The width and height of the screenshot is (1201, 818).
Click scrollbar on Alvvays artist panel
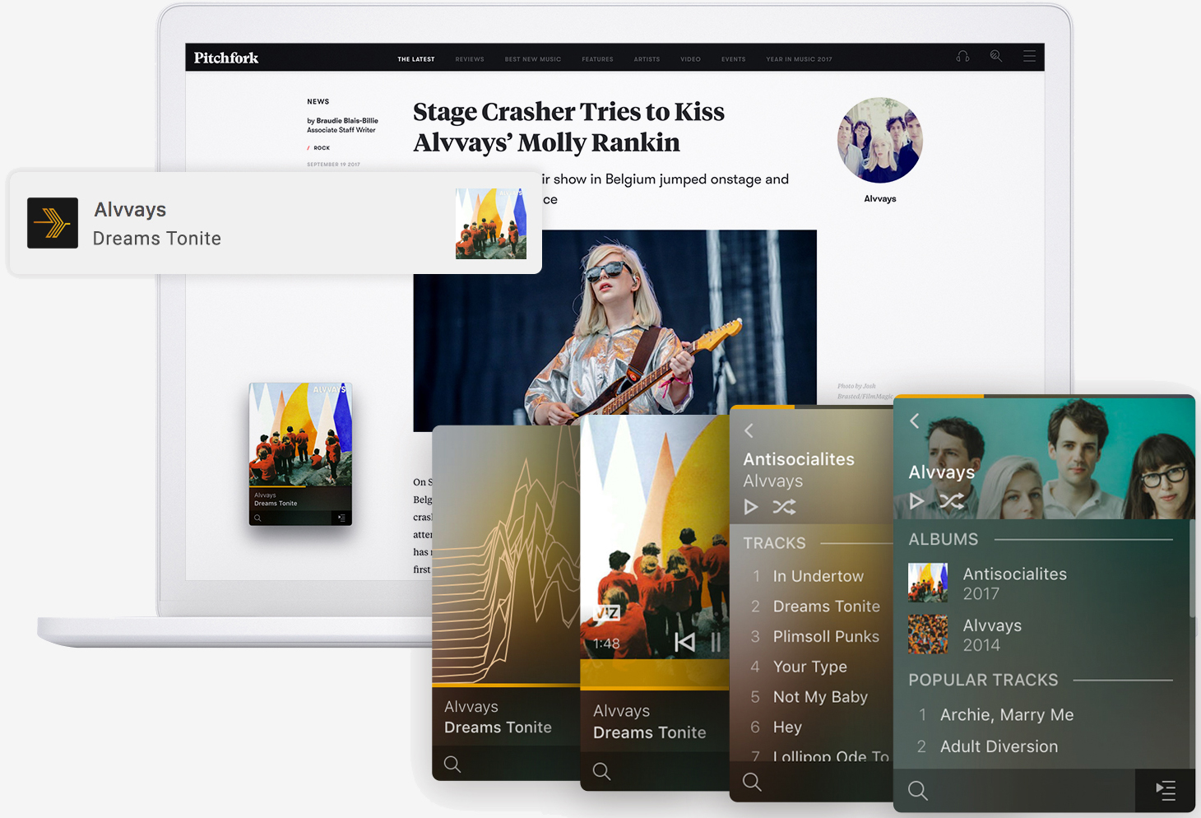[x=1192, y=568]
